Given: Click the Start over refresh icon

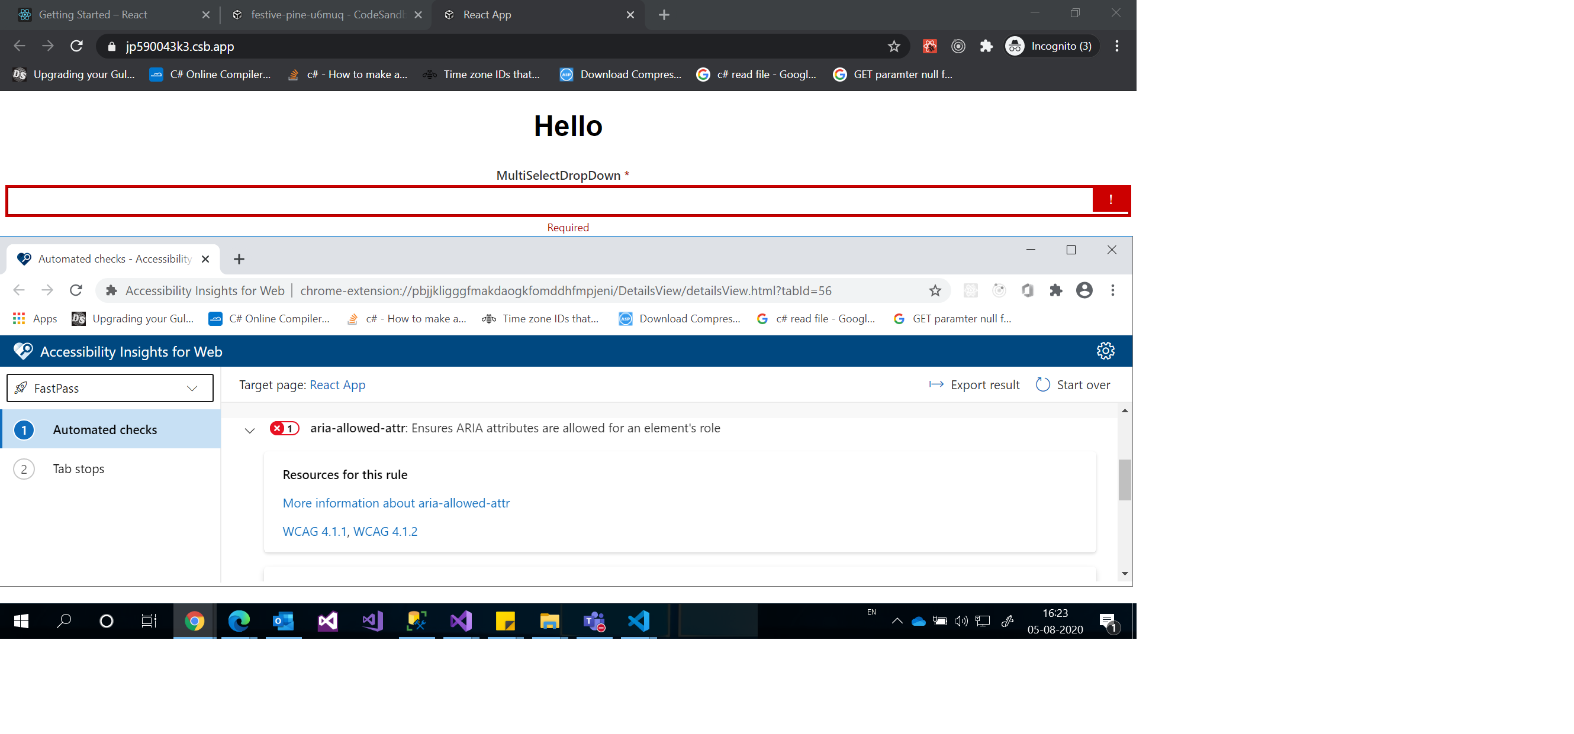Looking at the screenshot, I should pos(1042,384).
